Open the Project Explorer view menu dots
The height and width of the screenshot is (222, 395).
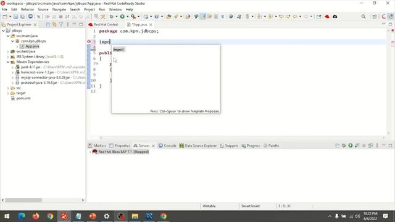tap(67, 25)
